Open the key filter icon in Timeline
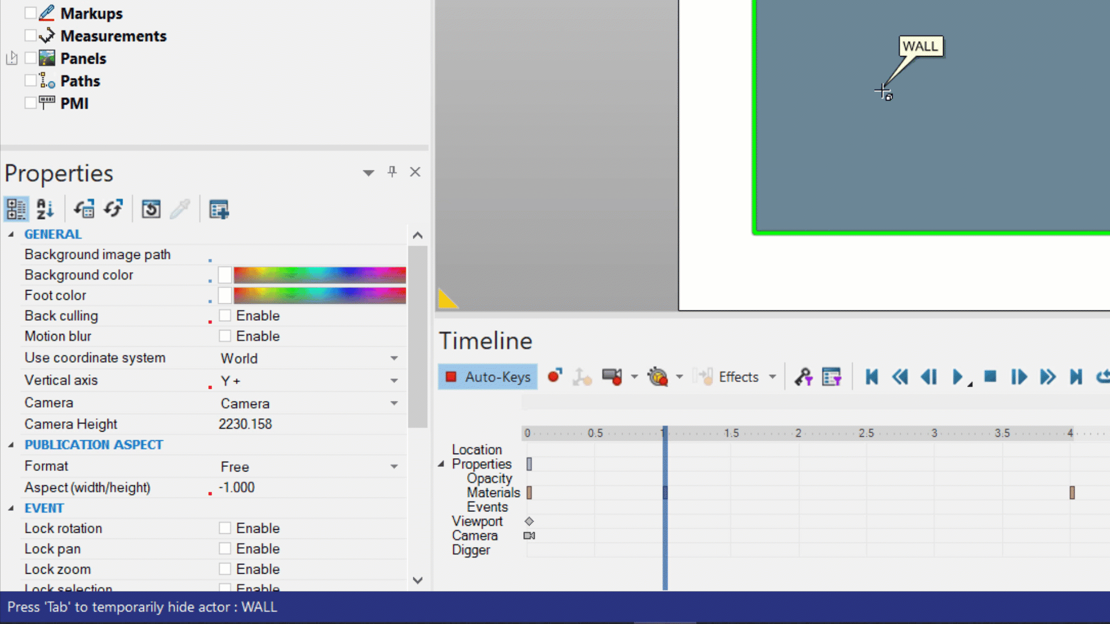 tap(803, 377)
